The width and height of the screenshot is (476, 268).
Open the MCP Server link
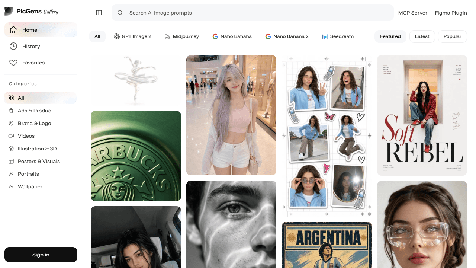(413, 13)
